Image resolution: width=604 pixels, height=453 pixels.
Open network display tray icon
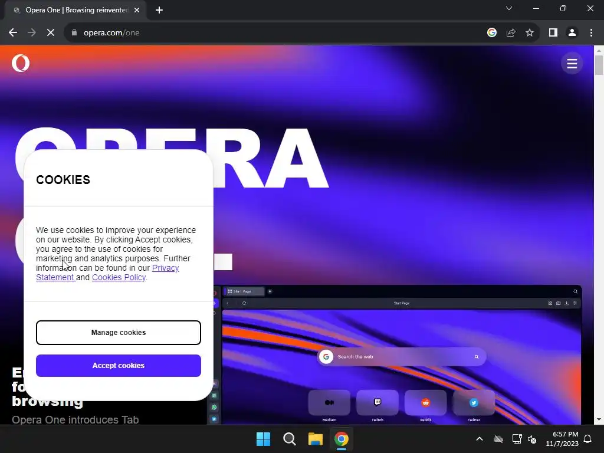tap(517, 439)
